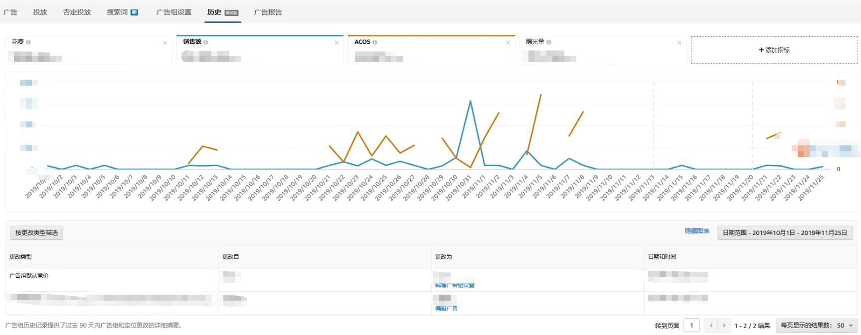Viewport: 861px width, 335px height.
Task: Go to the 广告报告 tab
Action: (268, 12)
